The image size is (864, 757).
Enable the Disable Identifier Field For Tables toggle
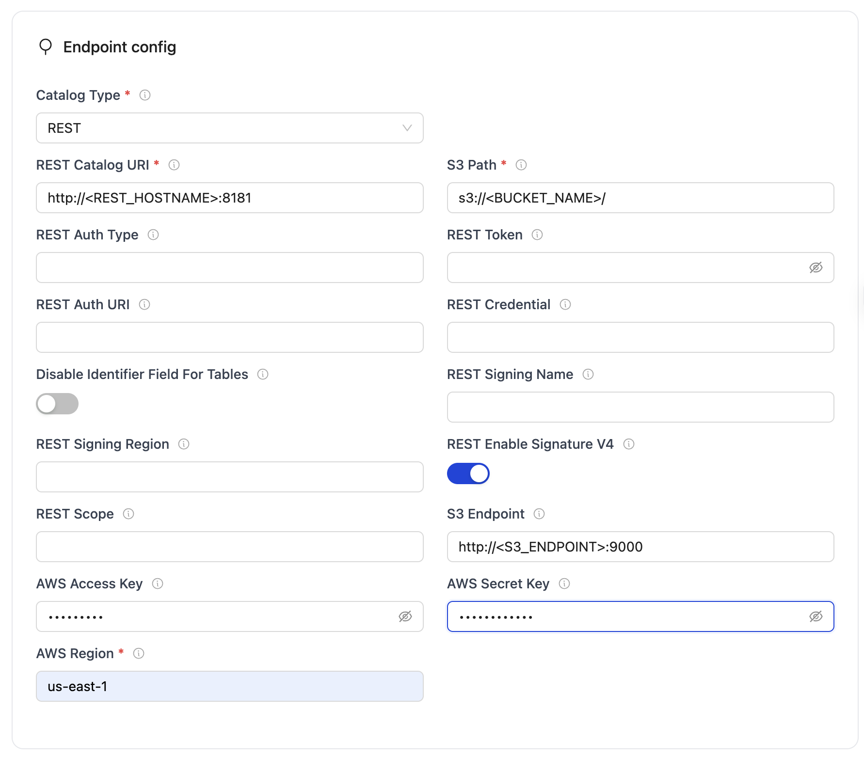[x=57, y=404]
